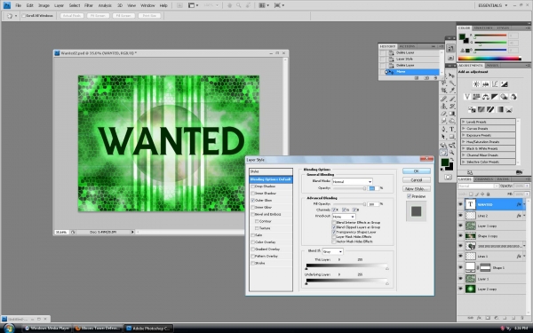533x333 pixels.
Task: Click Cancel in Layer Style dialog
Action: pyautogui.click(x=416, y=179)
